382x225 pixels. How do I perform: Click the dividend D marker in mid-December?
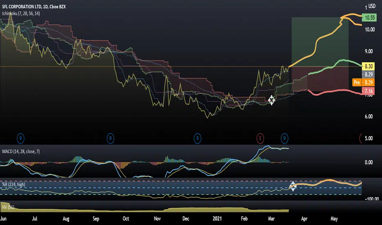(x=197, y=138)
